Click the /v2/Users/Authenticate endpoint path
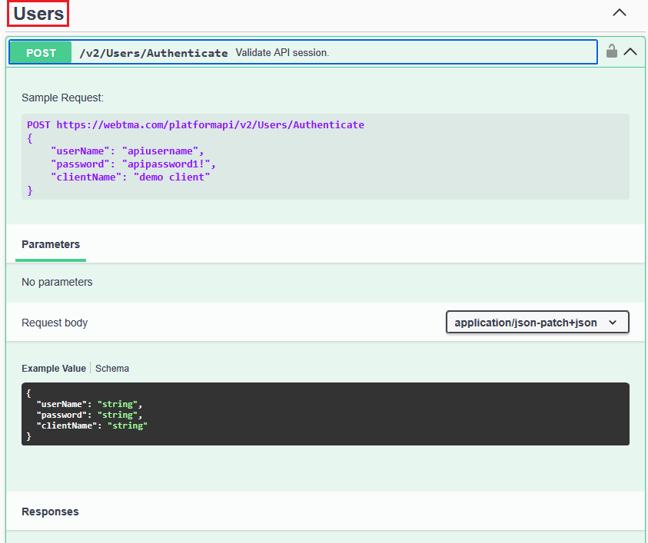The height and width of the screenshot is (543, 648). click(x=153, y=53)
